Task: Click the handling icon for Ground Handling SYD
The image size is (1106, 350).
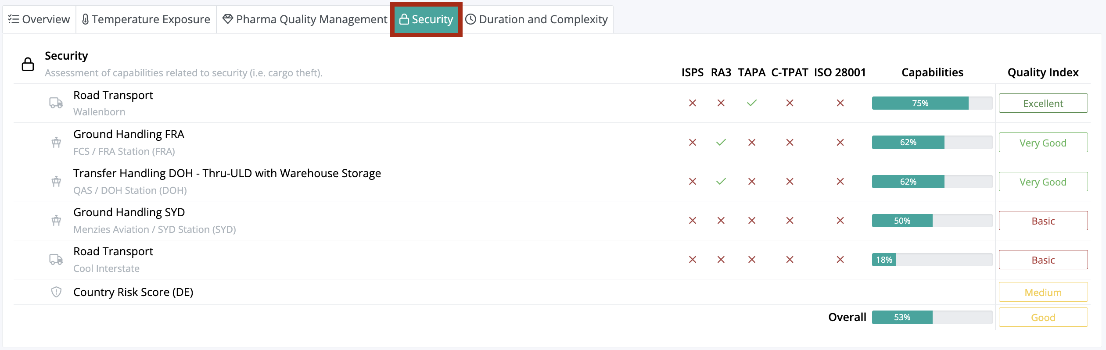Action: coord(56,221)
